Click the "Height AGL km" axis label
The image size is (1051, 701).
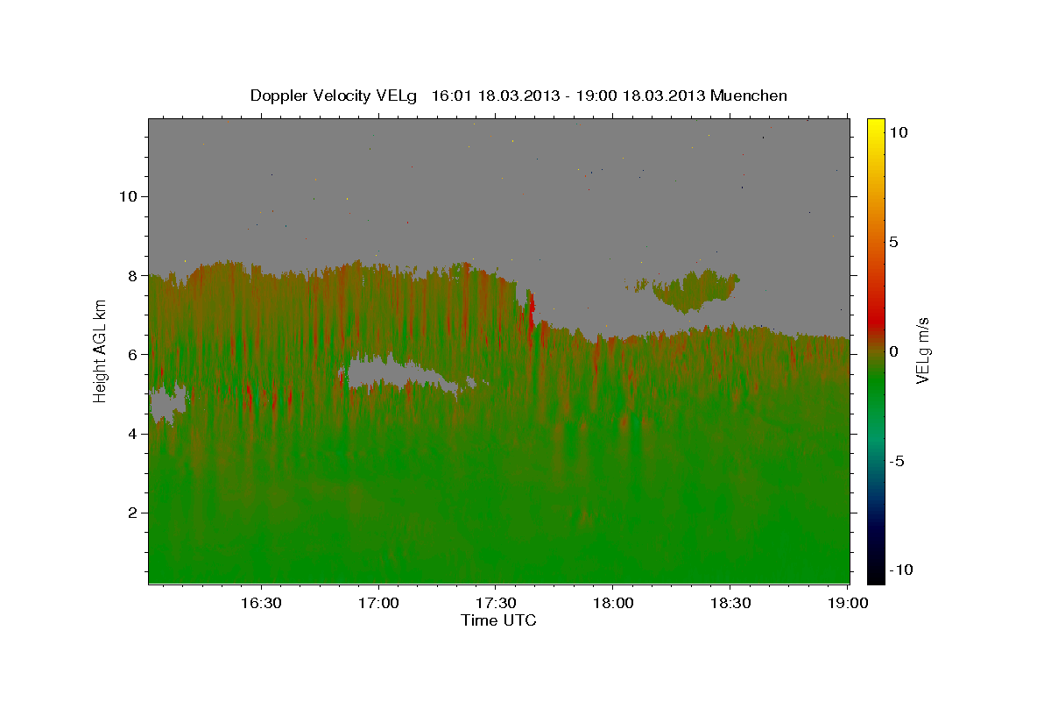point(101,350)
